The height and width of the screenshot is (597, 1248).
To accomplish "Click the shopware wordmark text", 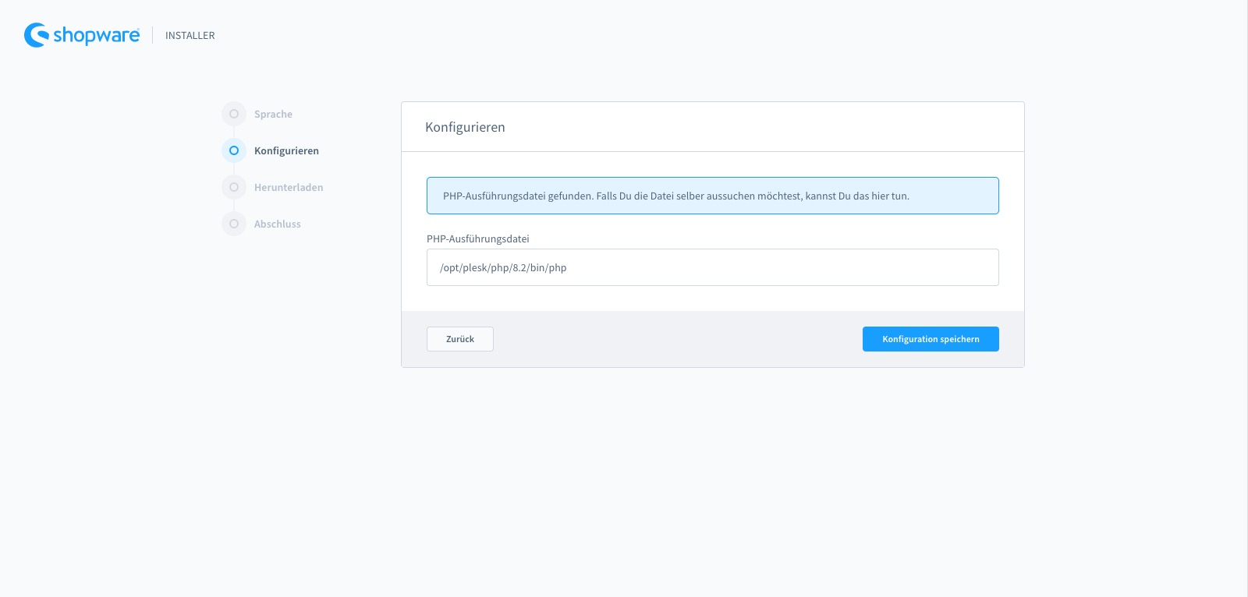I will click(96, 35).
